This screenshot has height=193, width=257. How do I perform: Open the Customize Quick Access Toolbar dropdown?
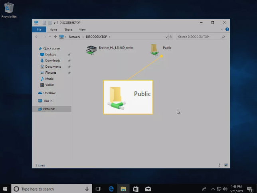click(x=55, y=23)
